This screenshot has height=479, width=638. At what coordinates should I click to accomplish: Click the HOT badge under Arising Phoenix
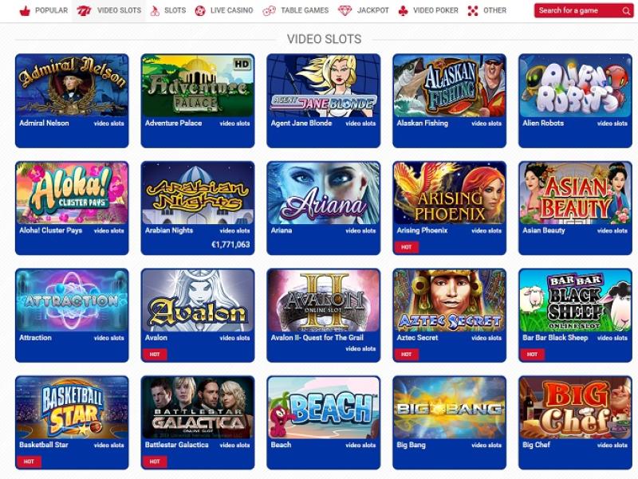406,247
